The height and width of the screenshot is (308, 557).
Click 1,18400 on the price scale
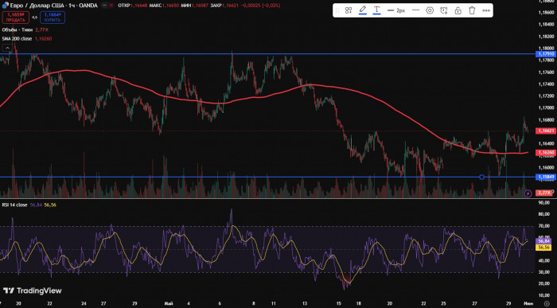[x=546, y=25]
